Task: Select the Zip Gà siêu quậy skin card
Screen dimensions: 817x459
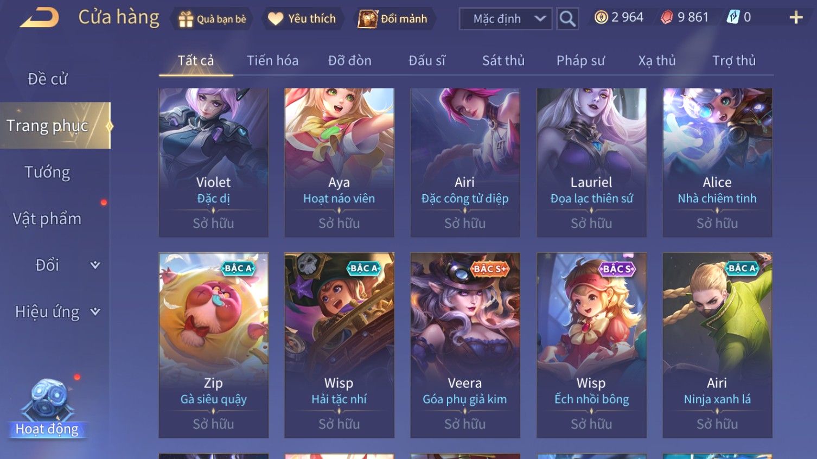Action: point(213,345)
